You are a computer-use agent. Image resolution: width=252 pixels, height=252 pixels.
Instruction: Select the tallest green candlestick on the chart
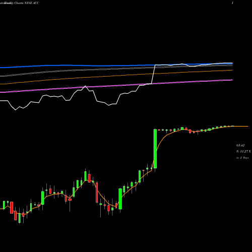pyautogui.click(x=155, y=149)
